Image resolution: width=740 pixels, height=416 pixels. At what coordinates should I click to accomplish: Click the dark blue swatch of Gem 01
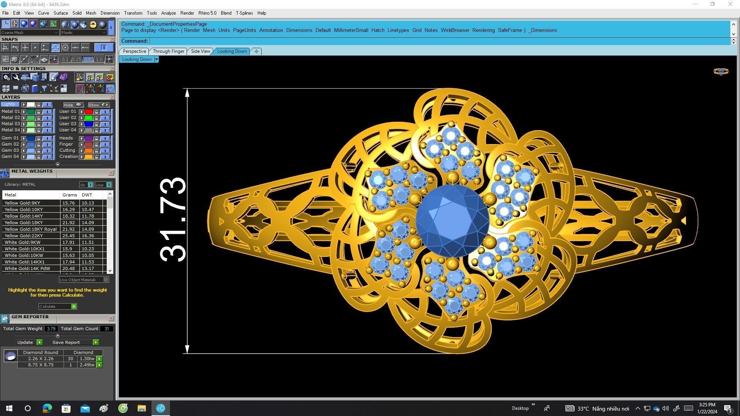(x=31, y=138)
